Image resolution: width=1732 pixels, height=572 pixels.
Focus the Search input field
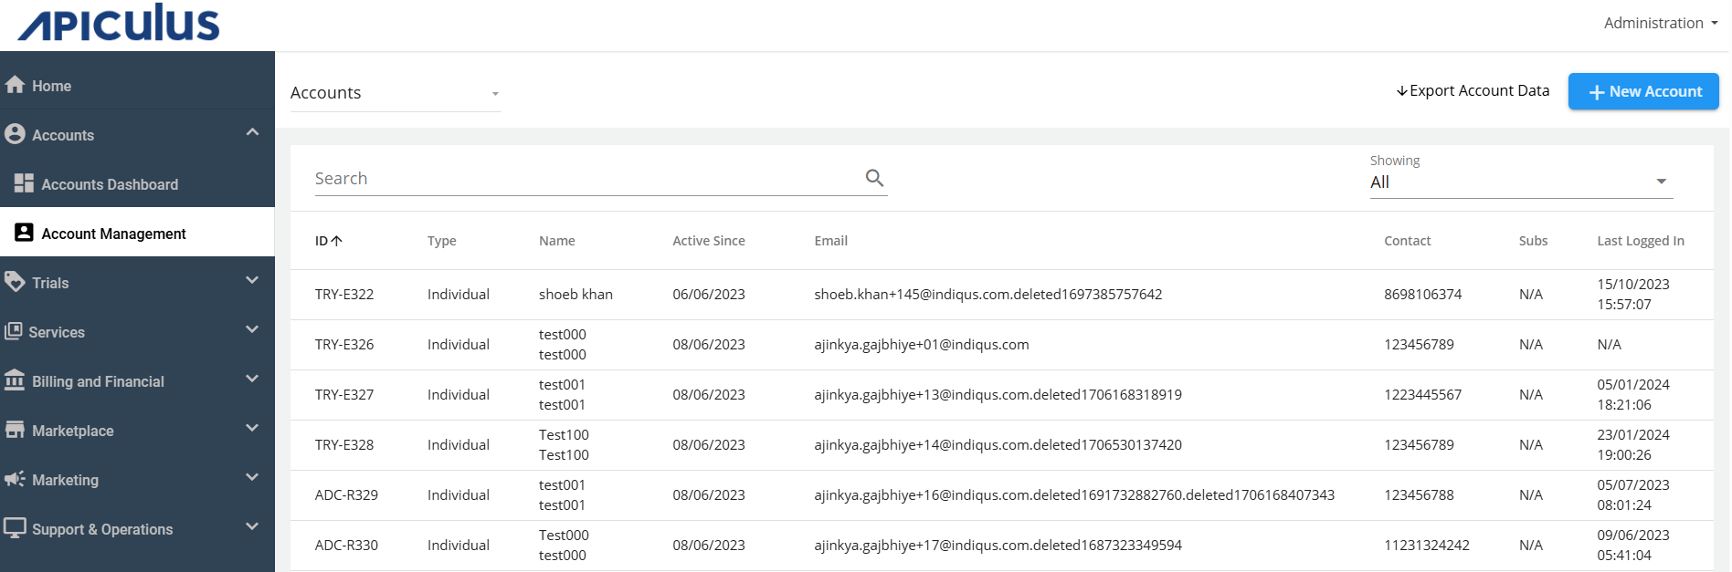[585, 179]
